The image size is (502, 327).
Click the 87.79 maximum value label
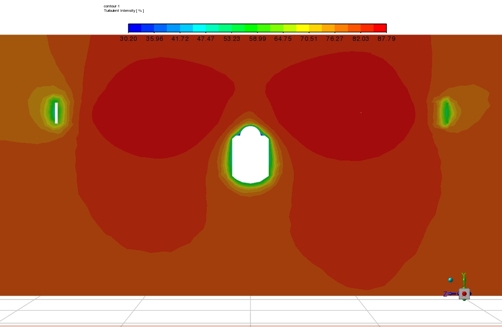pos(386,38)
